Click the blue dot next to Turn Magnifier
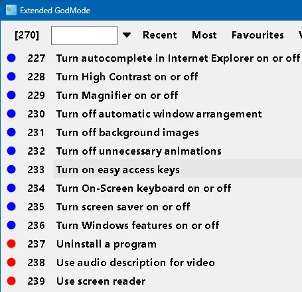 [11, 95]
